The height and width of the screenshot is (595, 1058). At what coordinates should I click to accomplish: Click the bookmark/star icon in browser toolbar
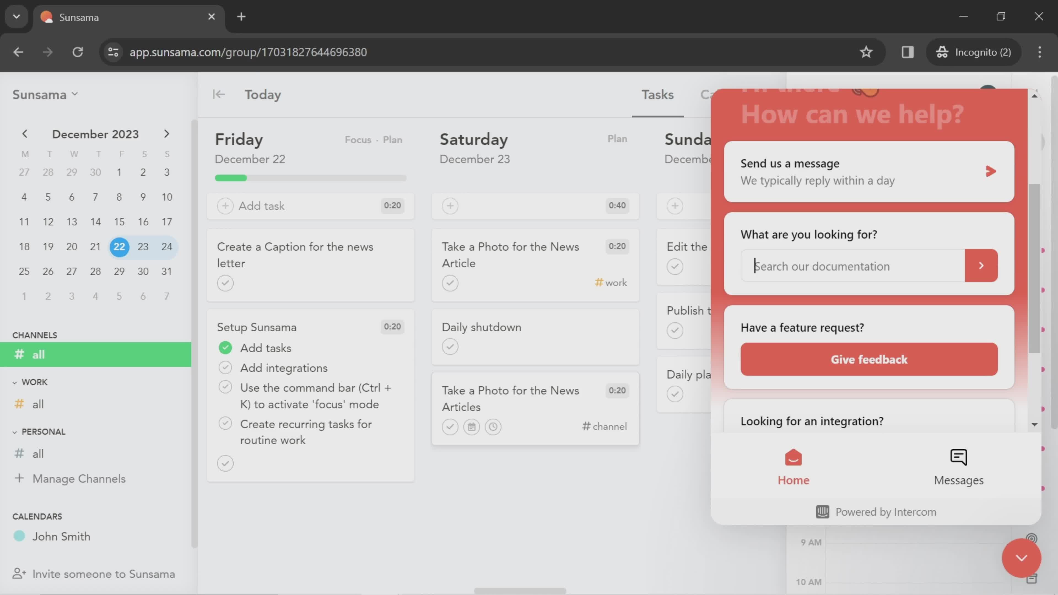[867, 52]
